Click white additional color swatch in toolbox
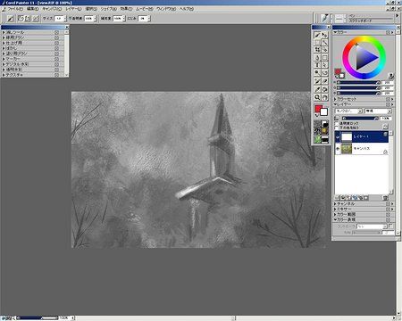Screen dimensions: 402x321 pyautogui.click(x=324, y=112)
